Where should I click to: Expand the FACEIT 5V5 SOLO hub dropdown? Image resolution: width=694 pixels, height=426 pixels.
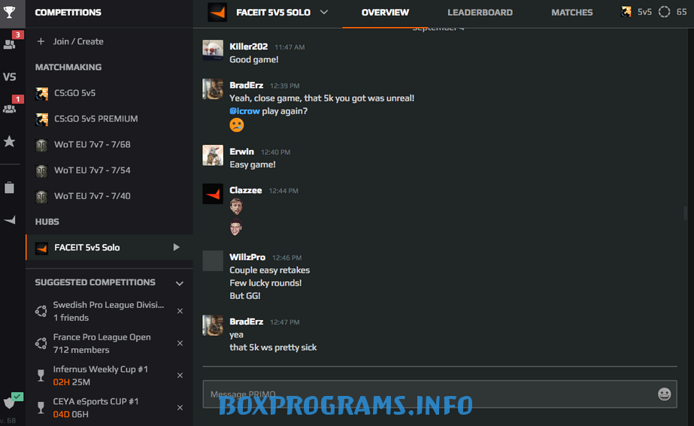324,12
